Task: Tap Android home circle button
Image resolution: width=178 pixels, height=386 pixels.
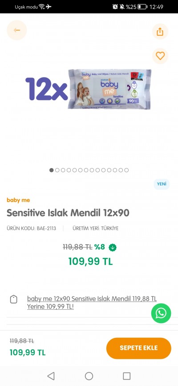Action: coord(89,376)
